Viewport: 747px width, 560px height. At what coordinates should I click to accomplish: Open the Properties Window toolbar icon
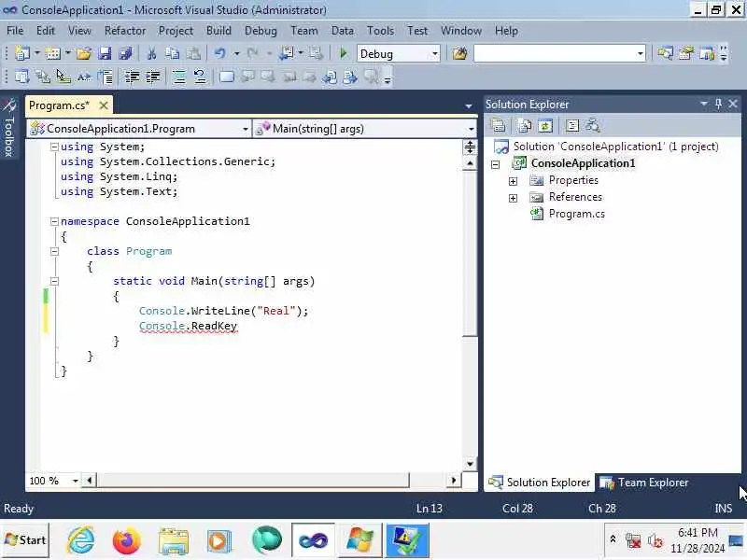[686, 53]
